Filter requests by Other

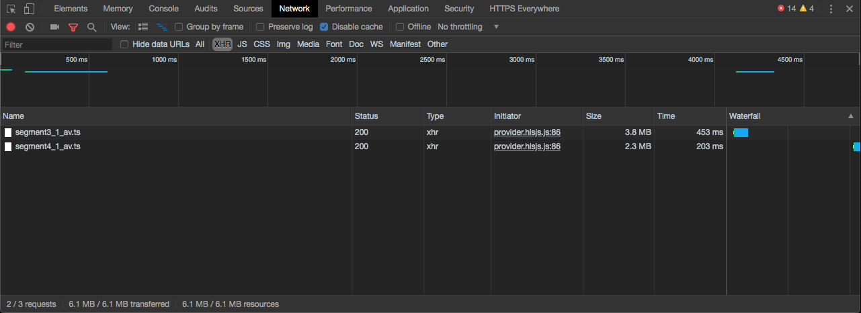[438, 44]
